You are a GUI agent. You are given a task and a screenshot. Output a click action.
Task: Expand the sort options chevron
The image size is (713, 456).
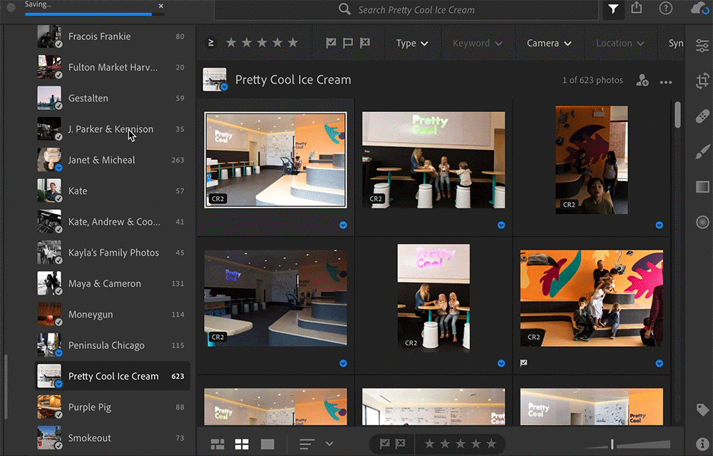pos(329,444)
